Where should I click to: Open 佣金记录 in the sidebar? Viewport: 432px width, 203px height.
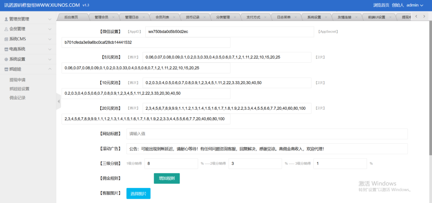point(18,98)
